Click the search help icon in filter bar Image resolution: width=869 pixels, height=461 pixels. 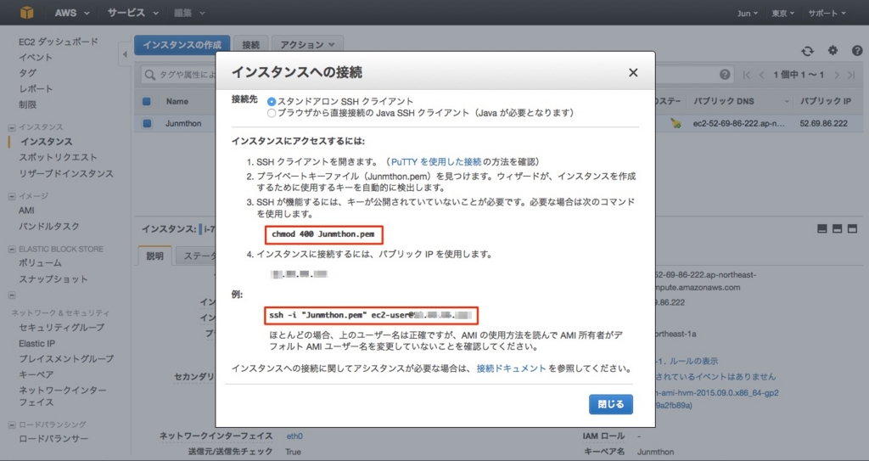[x=725, y=75]
